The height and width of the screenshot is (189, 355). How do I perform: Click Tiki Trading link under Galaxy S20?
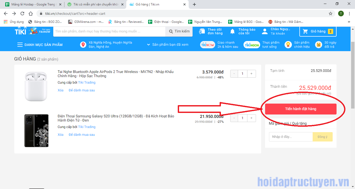(x=87, y=127)
